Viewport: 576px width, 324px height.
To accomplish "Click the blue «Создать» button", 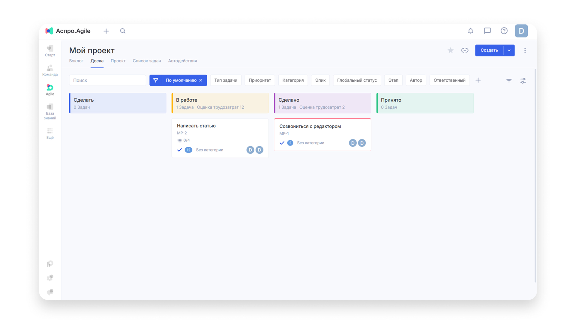I will (489, 50).
